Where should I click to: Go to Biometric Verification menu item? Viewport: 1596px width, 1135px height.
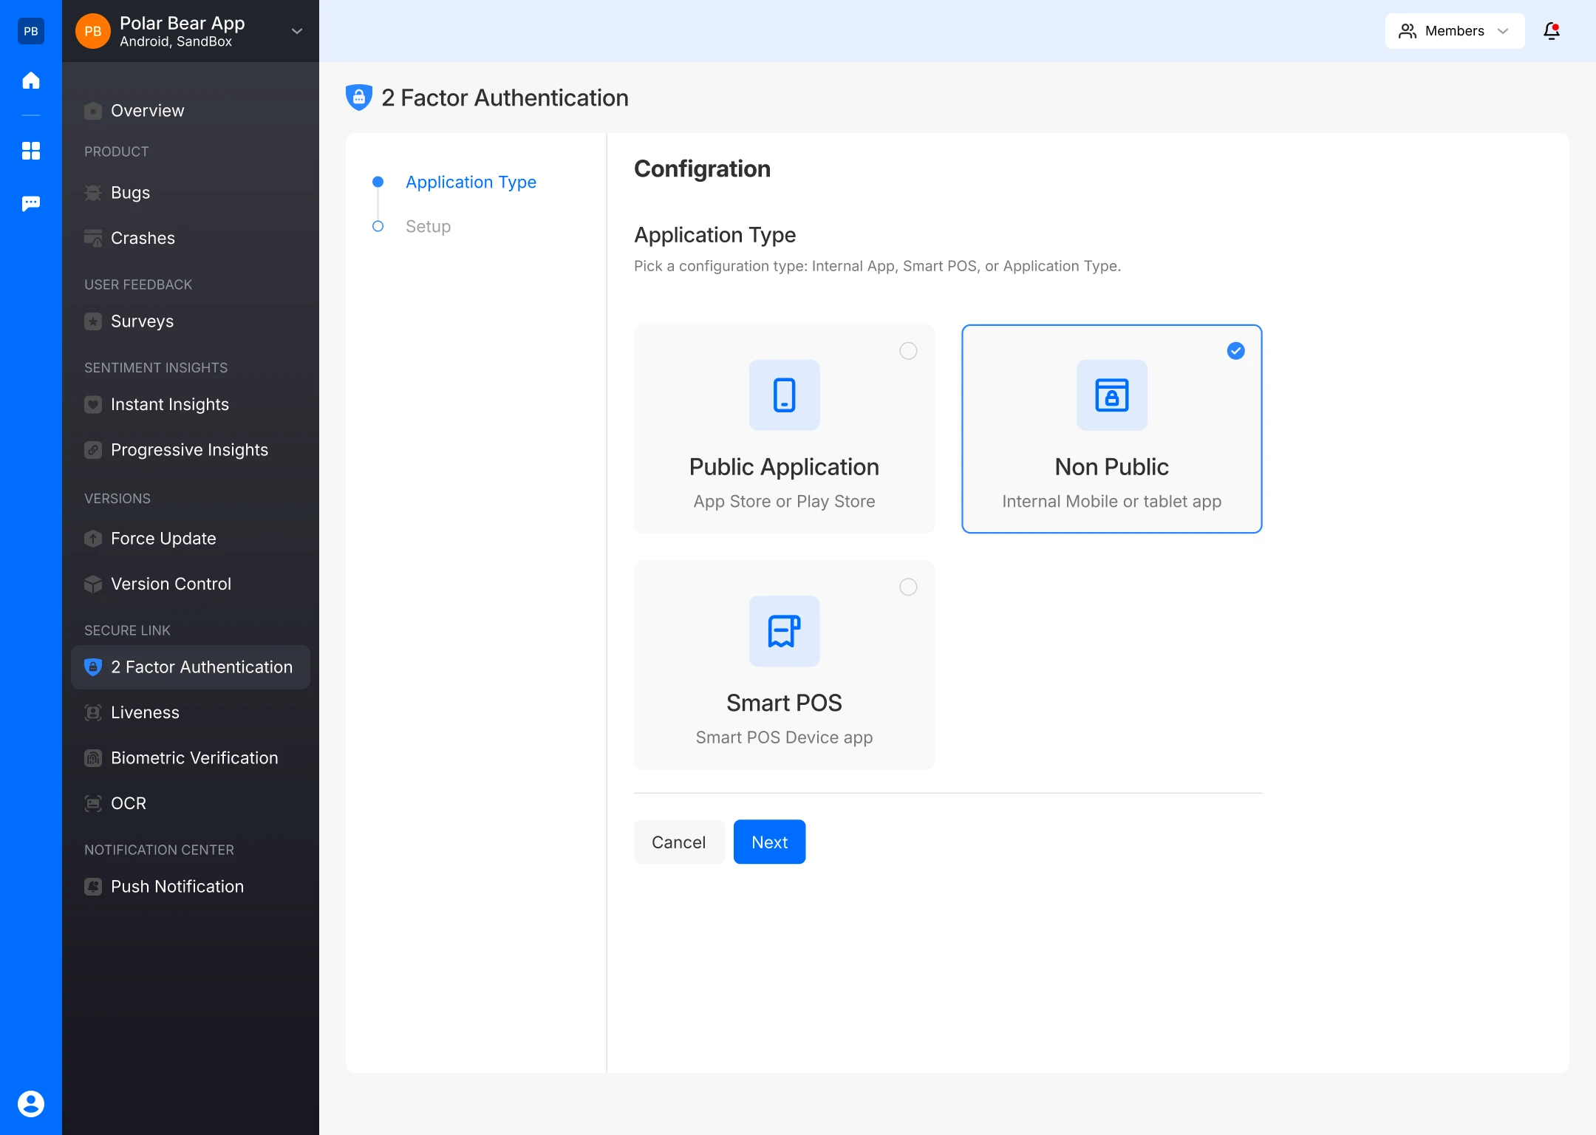pyautogui.click(x=194, y=757)
